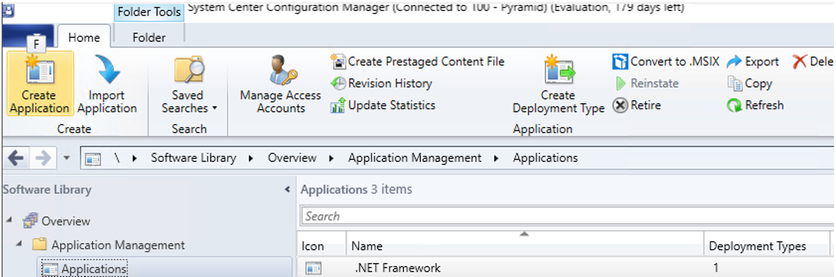This screenshot has width=836, height=277.
Task: Expand the arrow after Software Library breadcrumb
Action: point(251,158)
